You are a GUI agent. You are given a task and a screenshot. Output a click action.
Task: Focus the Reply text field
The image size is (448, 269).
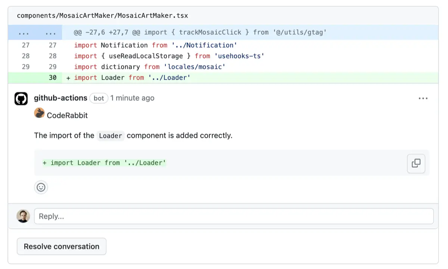pos(234,216)
